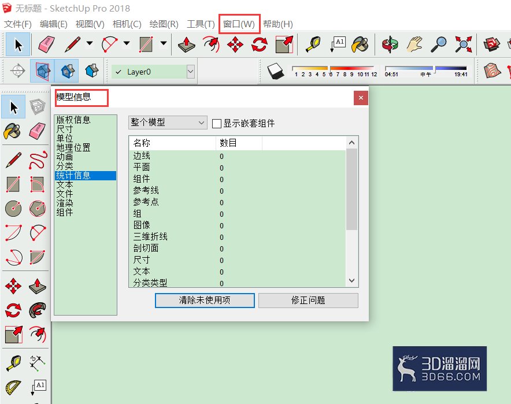Select the Polygon tool in left toolbar
The width and height of the screenshot is (511, 404).
pyautogui.click(x=38, y=209)
